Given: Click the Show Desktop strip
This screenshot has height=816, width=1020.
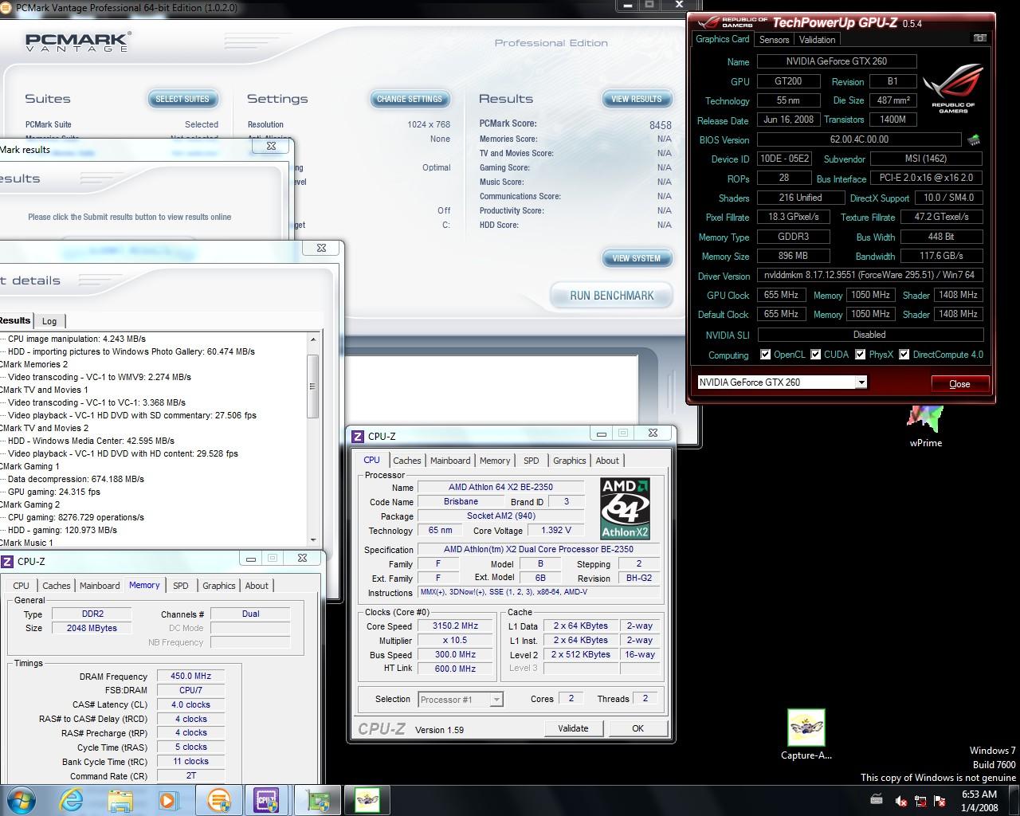Looking at the screenshot, I should [x=1014, y=801].
